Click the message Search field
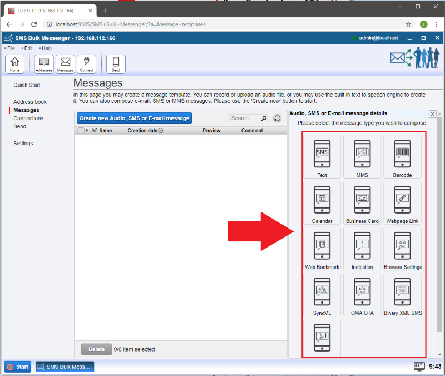 click(x=244, y=118)
